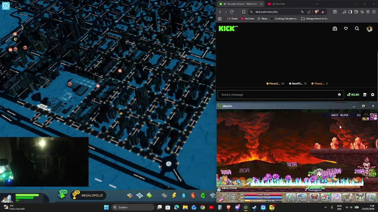The width and height of the screenshot is (378, 212).
Task: Open MENU button in IdleOn
Action: pyautogui.click(x=371, y=197)
